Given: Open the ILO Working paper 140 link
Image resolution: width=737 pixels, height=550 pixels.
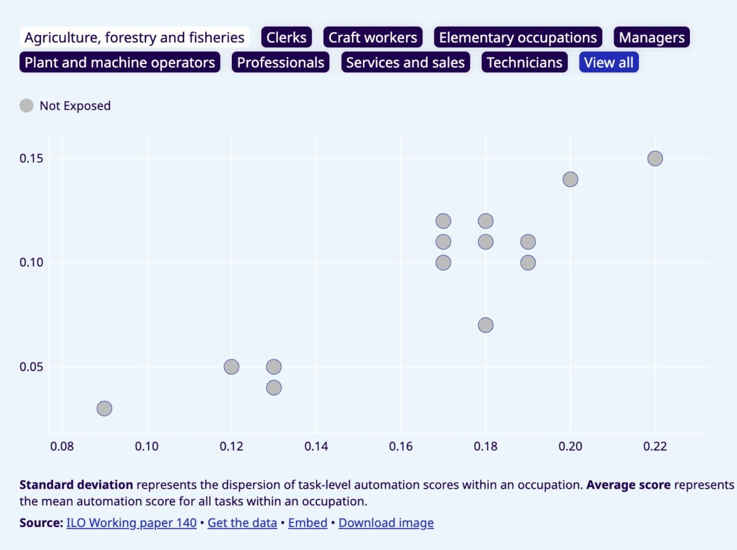Looking at the screenshot, I should [x=132, y=523].
